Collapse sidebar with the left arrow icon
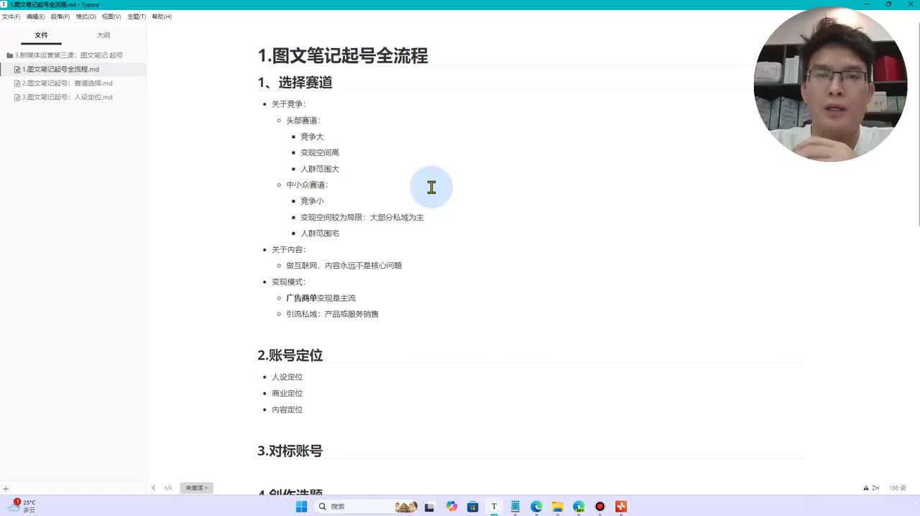Viewport: 920px width, 516px height. coord(153,488)
